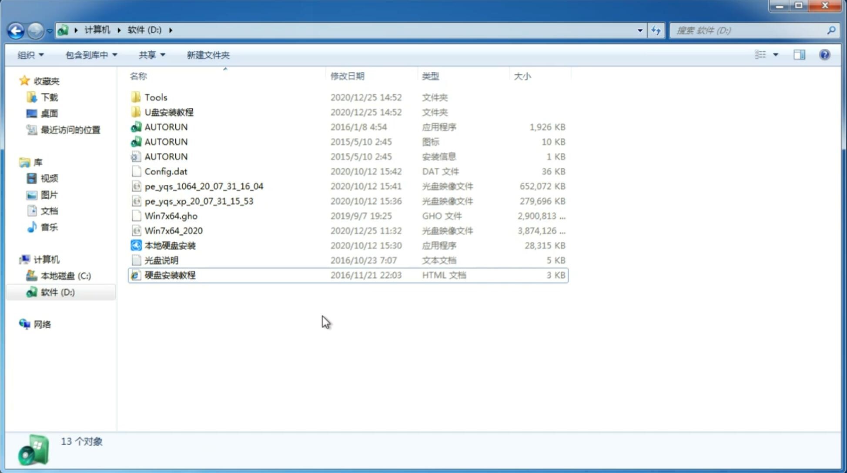Click the 包含到库中 dropdown button
This screenshot has height=473, width=847.
coord(90,55)
